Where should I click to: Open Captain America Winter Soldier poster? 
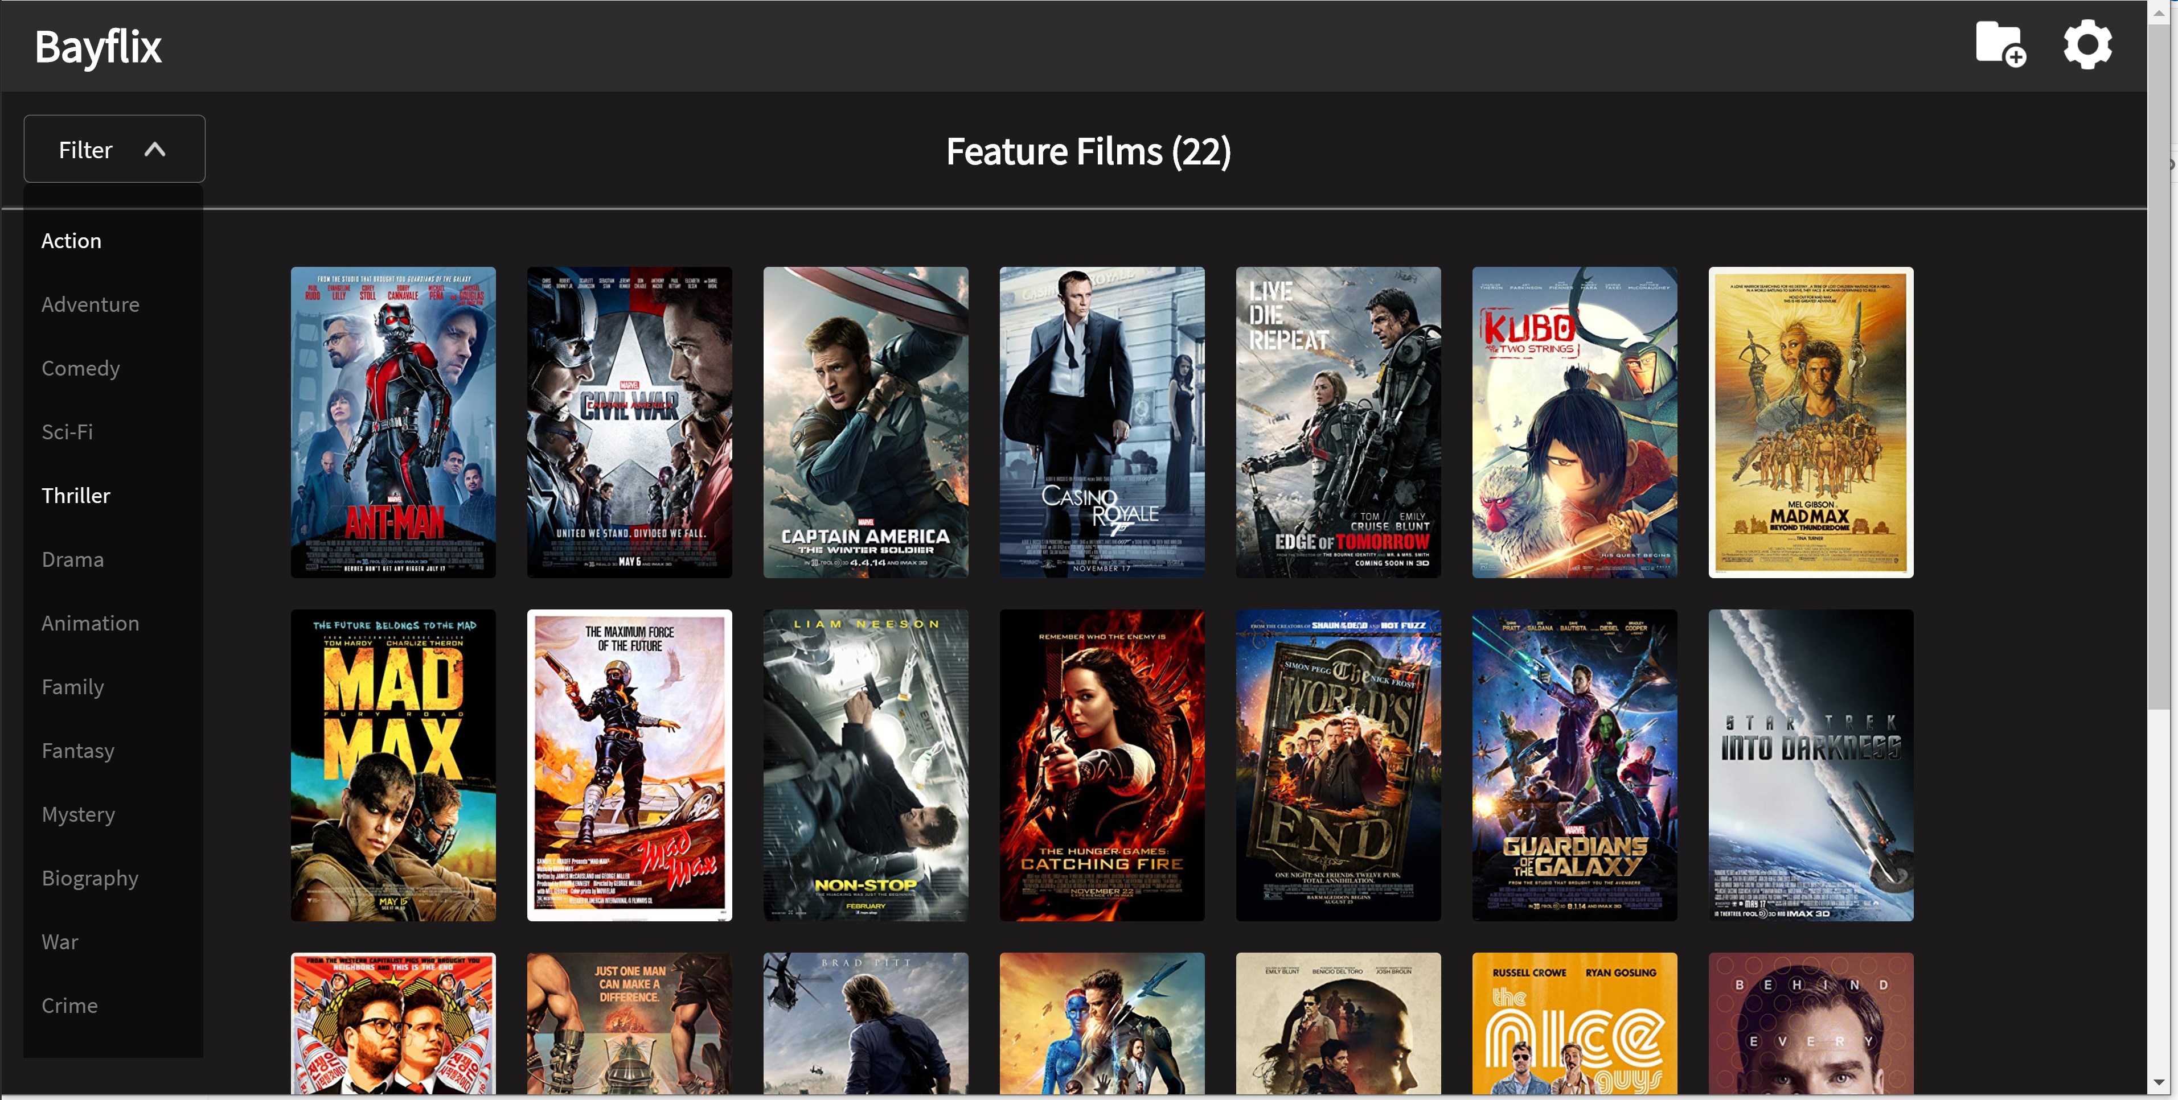pos(866,422)
